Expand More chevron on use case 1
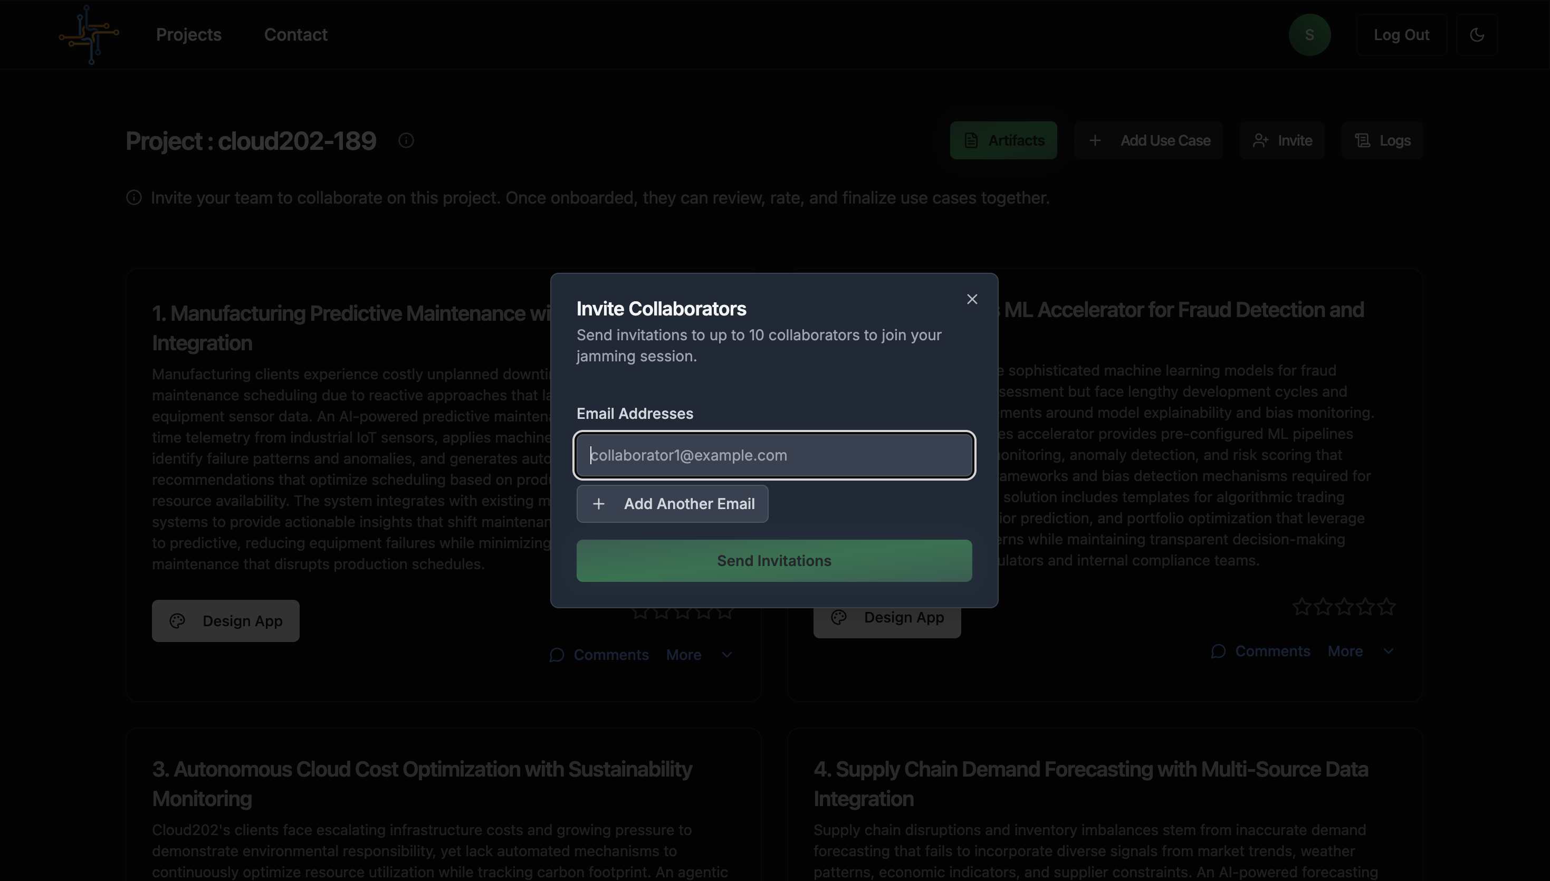1550x881 pixels. [726, 655]
